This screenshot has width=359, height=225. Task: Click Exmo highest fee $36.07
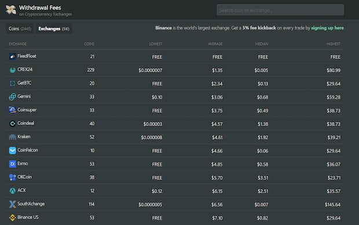pyautogui.click(x=334, y=164)
